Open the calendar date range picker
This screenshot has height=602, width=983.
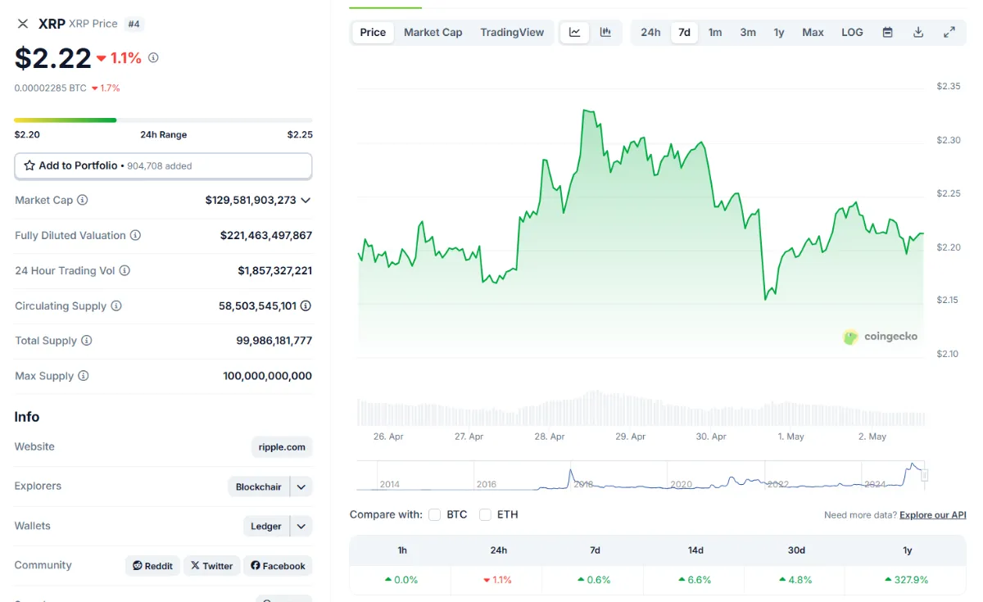887,33
